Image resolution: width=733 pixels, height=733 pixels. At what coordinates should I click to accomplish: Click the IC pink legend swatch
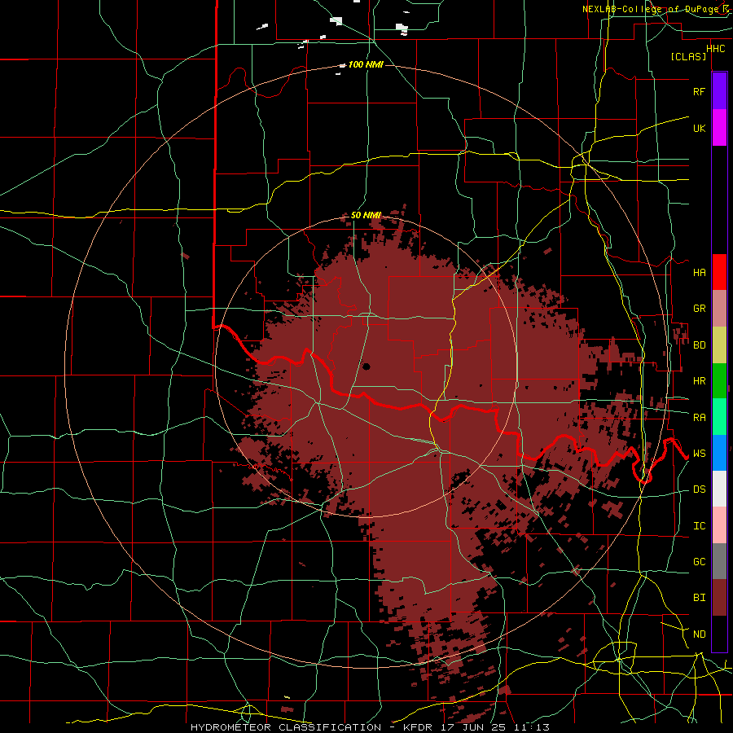pyautogui.click(x=719, y=525)
